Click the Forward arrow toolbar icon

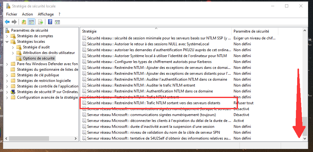[x=14, y=22]
